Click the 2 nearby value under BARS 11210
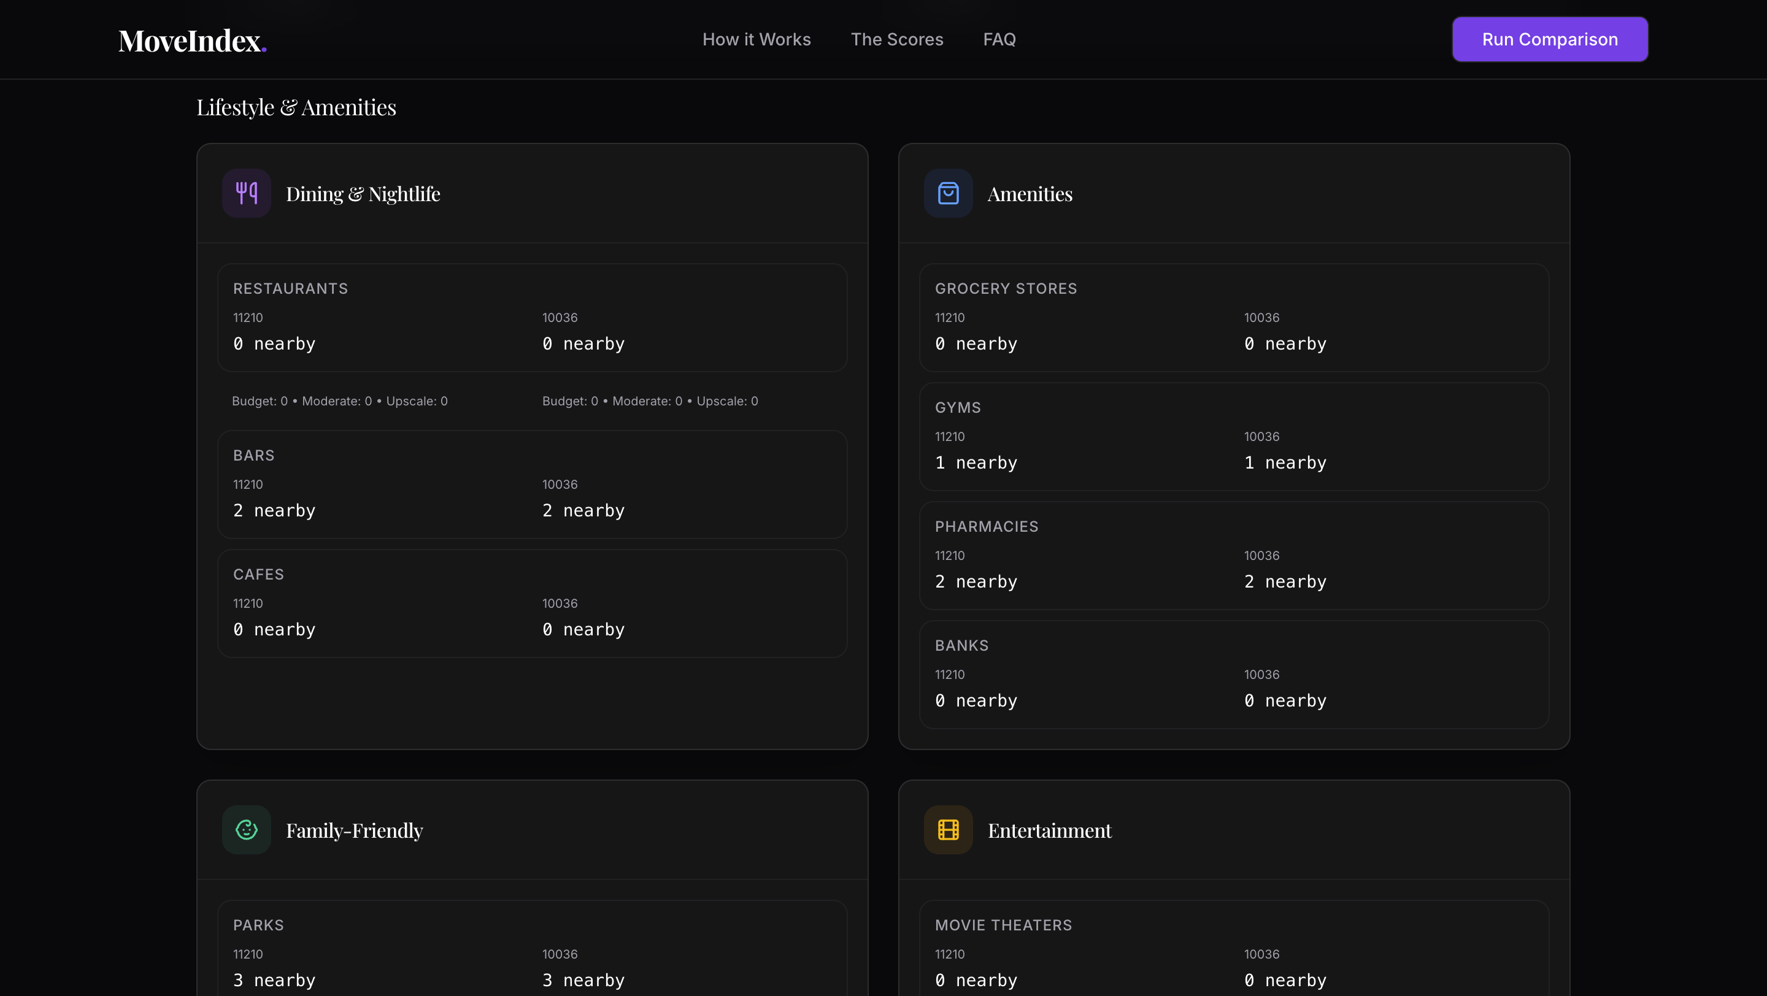 coord(274,510)
